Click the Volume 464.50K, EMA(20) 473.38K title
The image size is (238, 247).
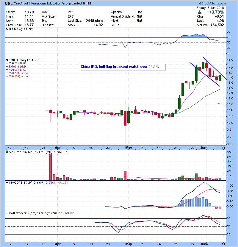click(x=38, y=152)
